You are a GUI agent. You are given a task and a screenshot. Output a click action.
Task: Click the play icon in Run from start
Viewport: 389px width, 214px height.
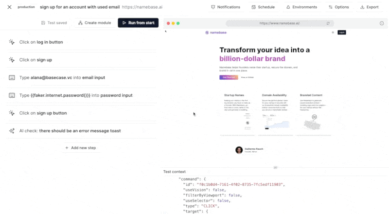point(124,23)
